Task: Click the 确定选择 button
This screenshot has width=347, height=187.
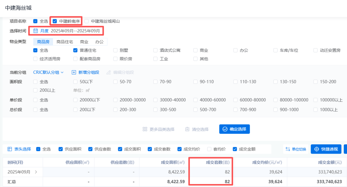Action: pos(235,129)
